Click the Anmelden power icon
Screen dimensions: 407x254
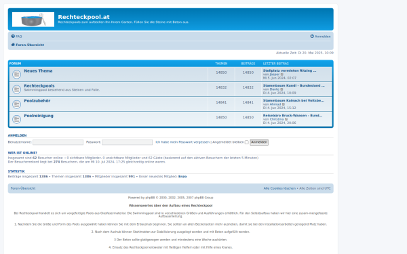[312, 37]
